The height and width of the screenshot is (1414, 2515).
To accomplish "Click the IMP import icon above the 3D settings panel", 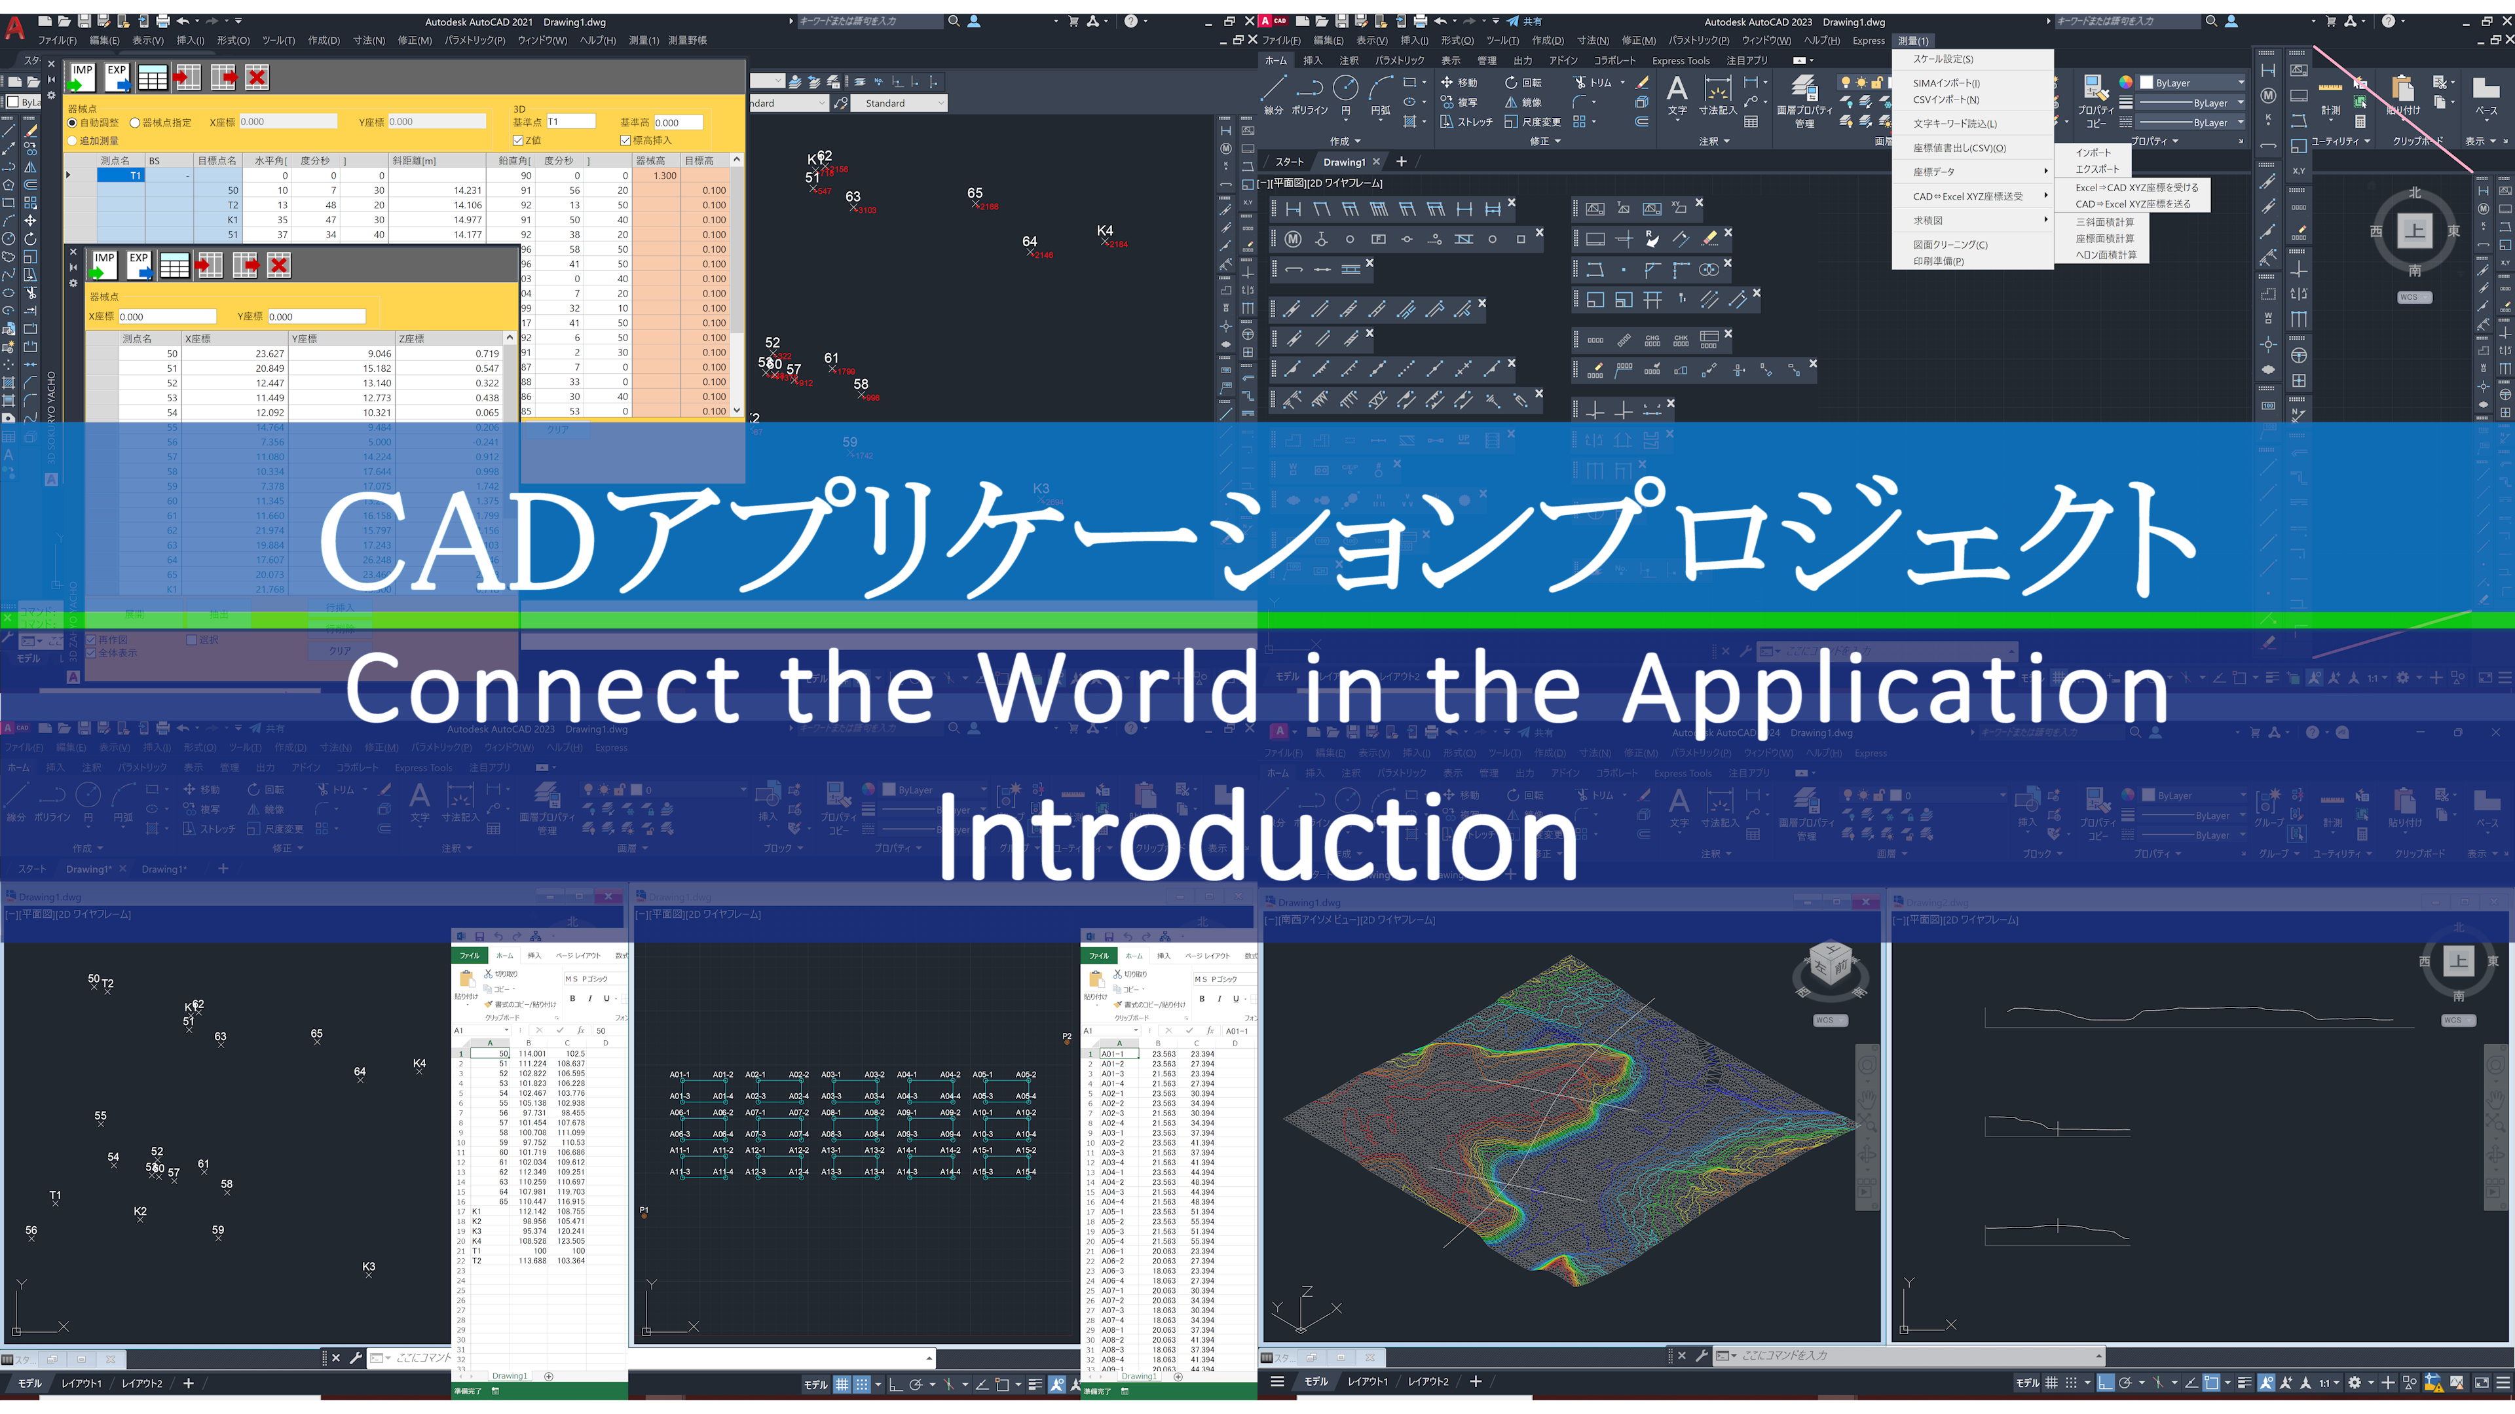I will click(83, 77).
